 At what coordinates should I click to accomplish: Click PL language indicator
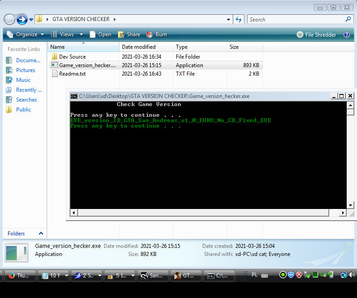(x=255, y=275)
